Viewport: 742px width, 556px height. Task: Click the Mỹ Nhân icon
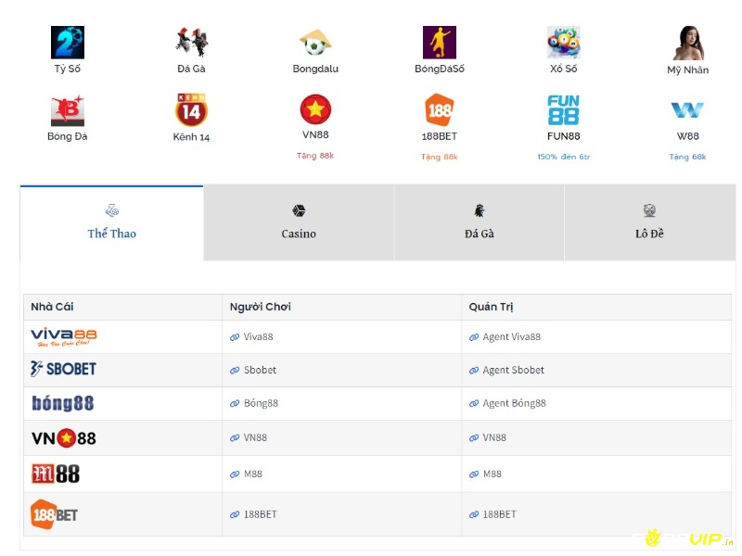(687, 43)
